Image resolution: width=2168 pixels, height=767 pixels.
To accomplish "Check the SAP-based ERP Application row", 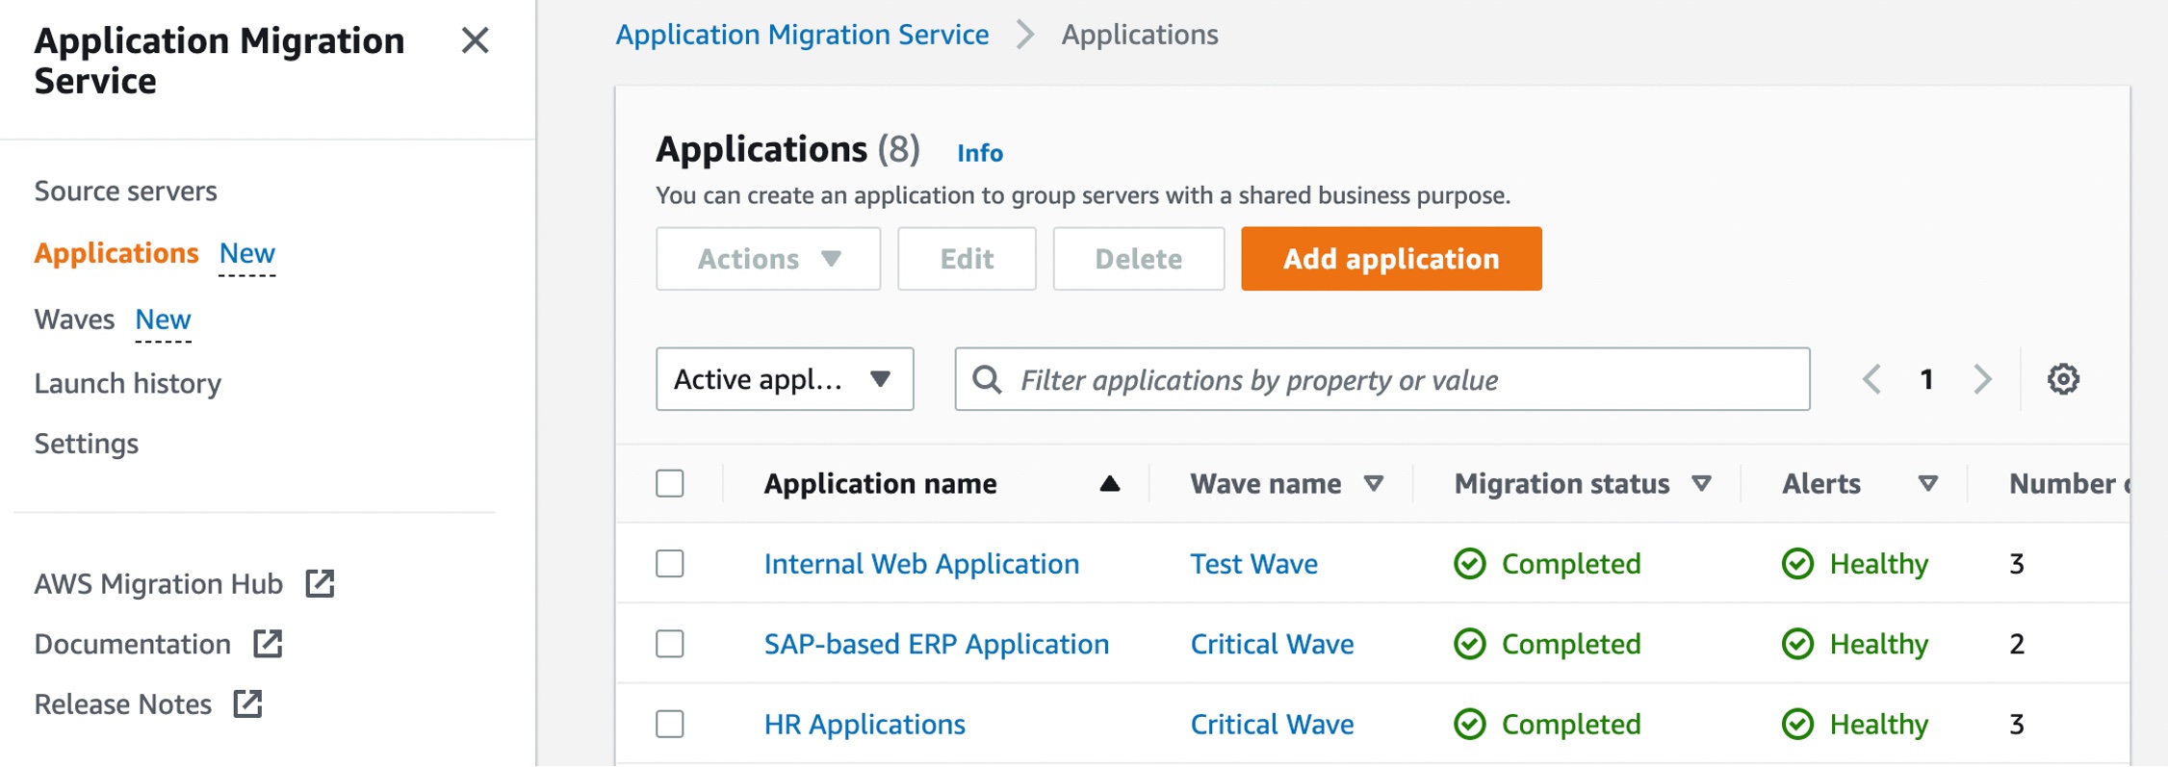I will point(670,643).
